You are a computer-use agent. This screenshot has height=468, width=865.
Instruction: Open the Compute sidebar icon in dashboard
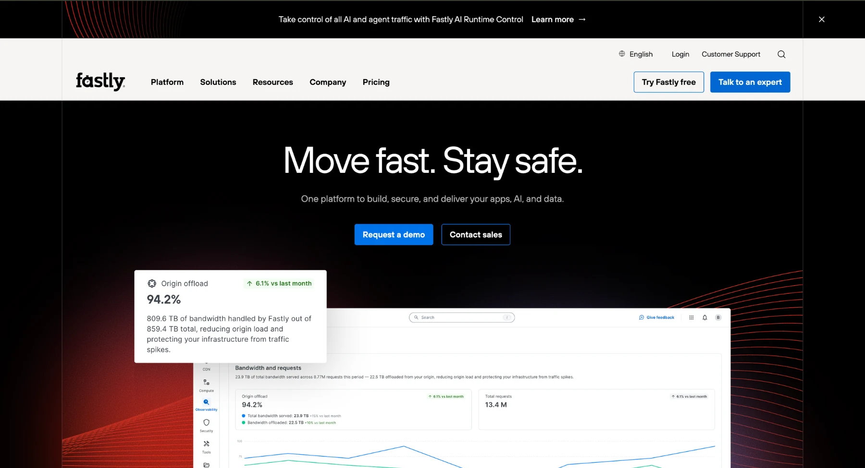coord(206,383)
